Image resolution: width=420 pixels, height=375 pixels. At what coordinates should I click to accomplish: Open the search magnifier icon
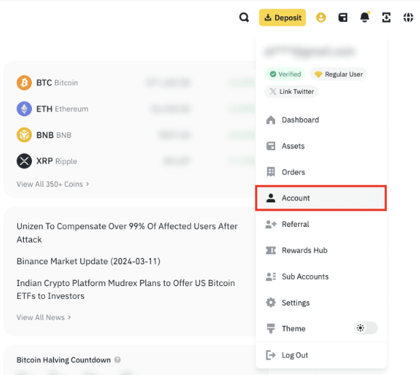(x=244, y=18)
